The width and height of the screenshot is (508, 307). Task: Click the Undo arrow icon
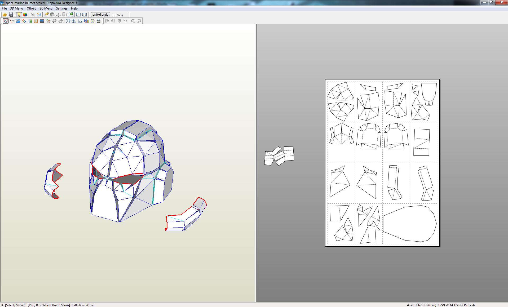pos(54,21)
